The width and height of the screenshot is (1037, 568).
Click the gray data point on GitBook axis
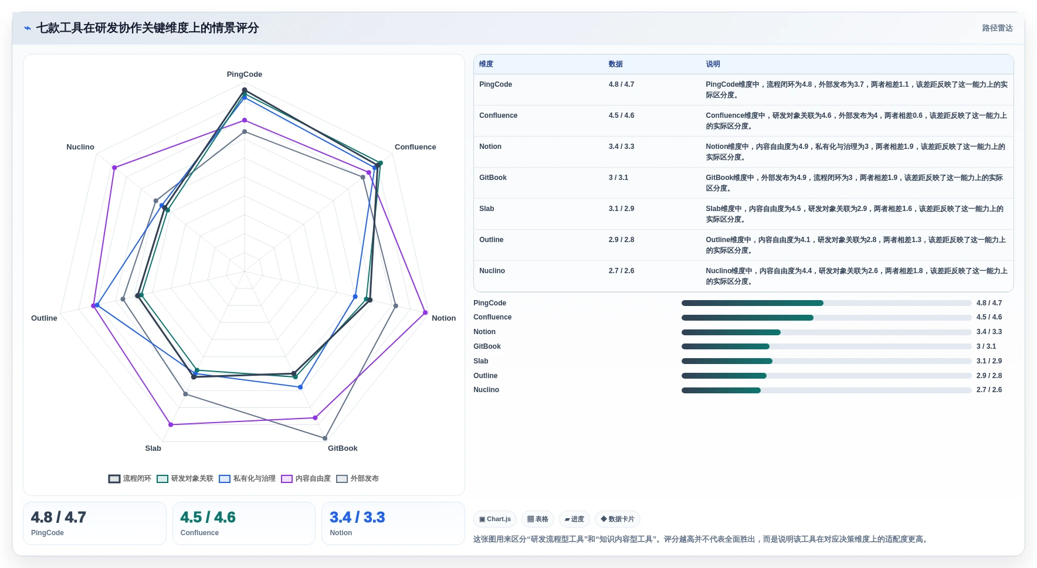tap(325, 438)
